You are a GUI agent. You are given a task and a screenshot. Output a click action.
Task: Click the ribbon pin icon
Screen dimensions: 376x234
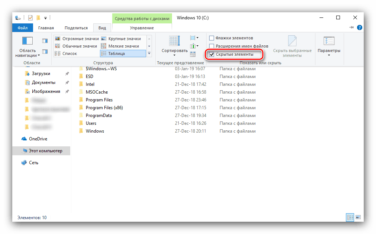tap(351, 27)
